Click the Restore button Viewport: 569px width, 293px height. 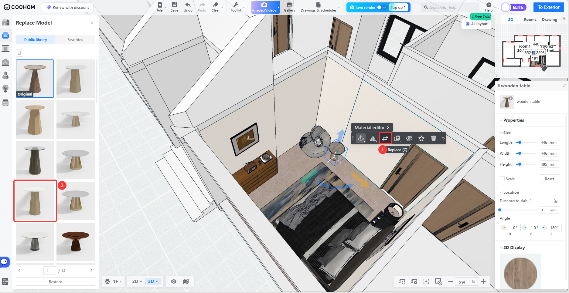(55, 281)
